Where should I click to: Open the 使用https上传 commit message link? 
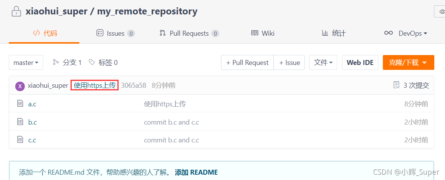point(95,85)
